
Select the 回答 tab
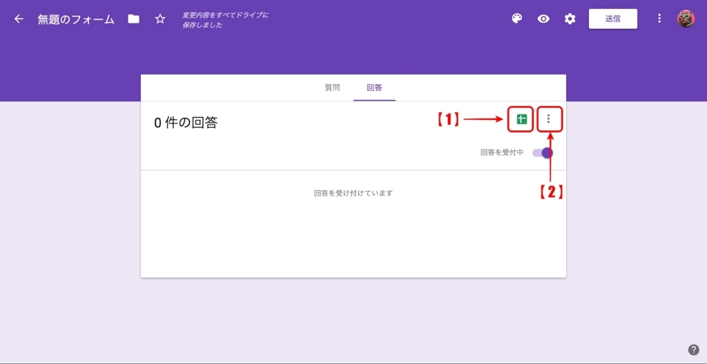point(374,88)
